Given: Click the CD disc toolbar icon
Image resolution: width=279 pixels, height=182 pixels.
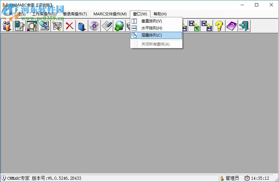Looking at the screenshot, I should pyautogui.click(x=94, y=26).
